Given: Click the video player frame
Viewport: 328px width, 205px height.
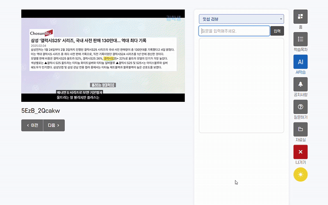Looking at the screenshot, I should tap(103, 55).
